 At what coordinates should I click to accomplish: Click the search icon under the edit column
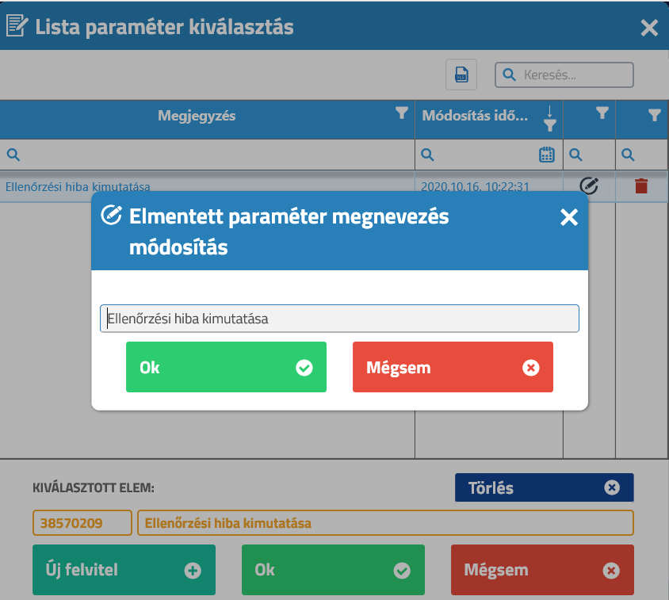[x=575, y=155]
